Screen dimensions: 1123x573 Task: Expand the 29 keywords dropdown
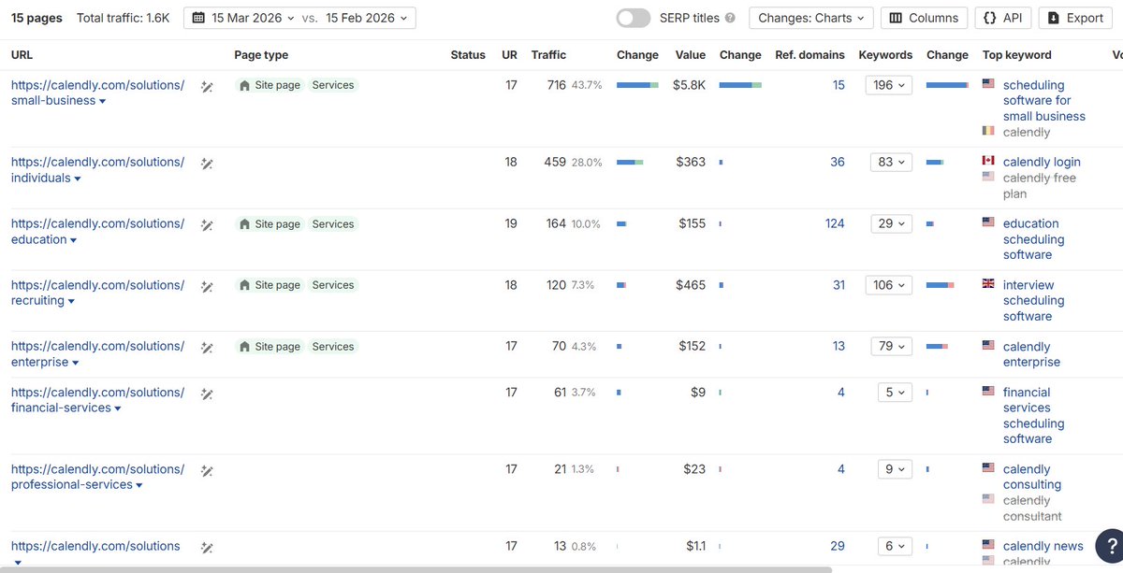point(890,223)
